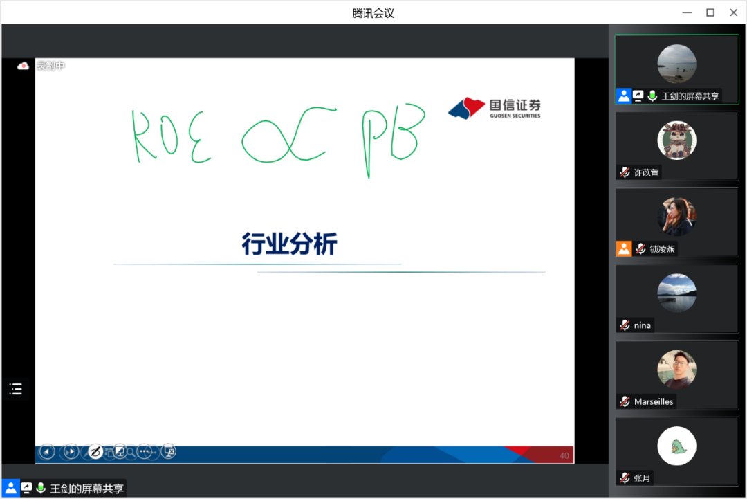The height and width of the screenshot is (499, 747).
Task: Click the cloud recording status icon
Action: 24,66
